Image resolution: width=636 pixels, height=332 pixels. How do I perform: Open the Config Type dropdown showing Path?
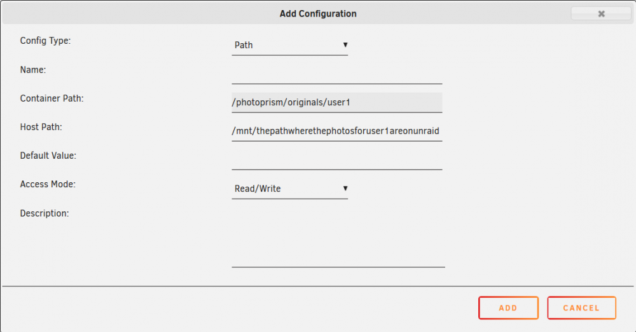click(289, 45)
